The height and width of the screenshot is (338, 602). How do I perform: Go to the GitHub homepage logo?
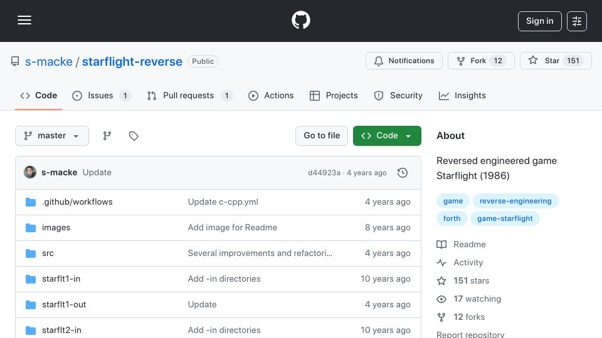[300, 20]
